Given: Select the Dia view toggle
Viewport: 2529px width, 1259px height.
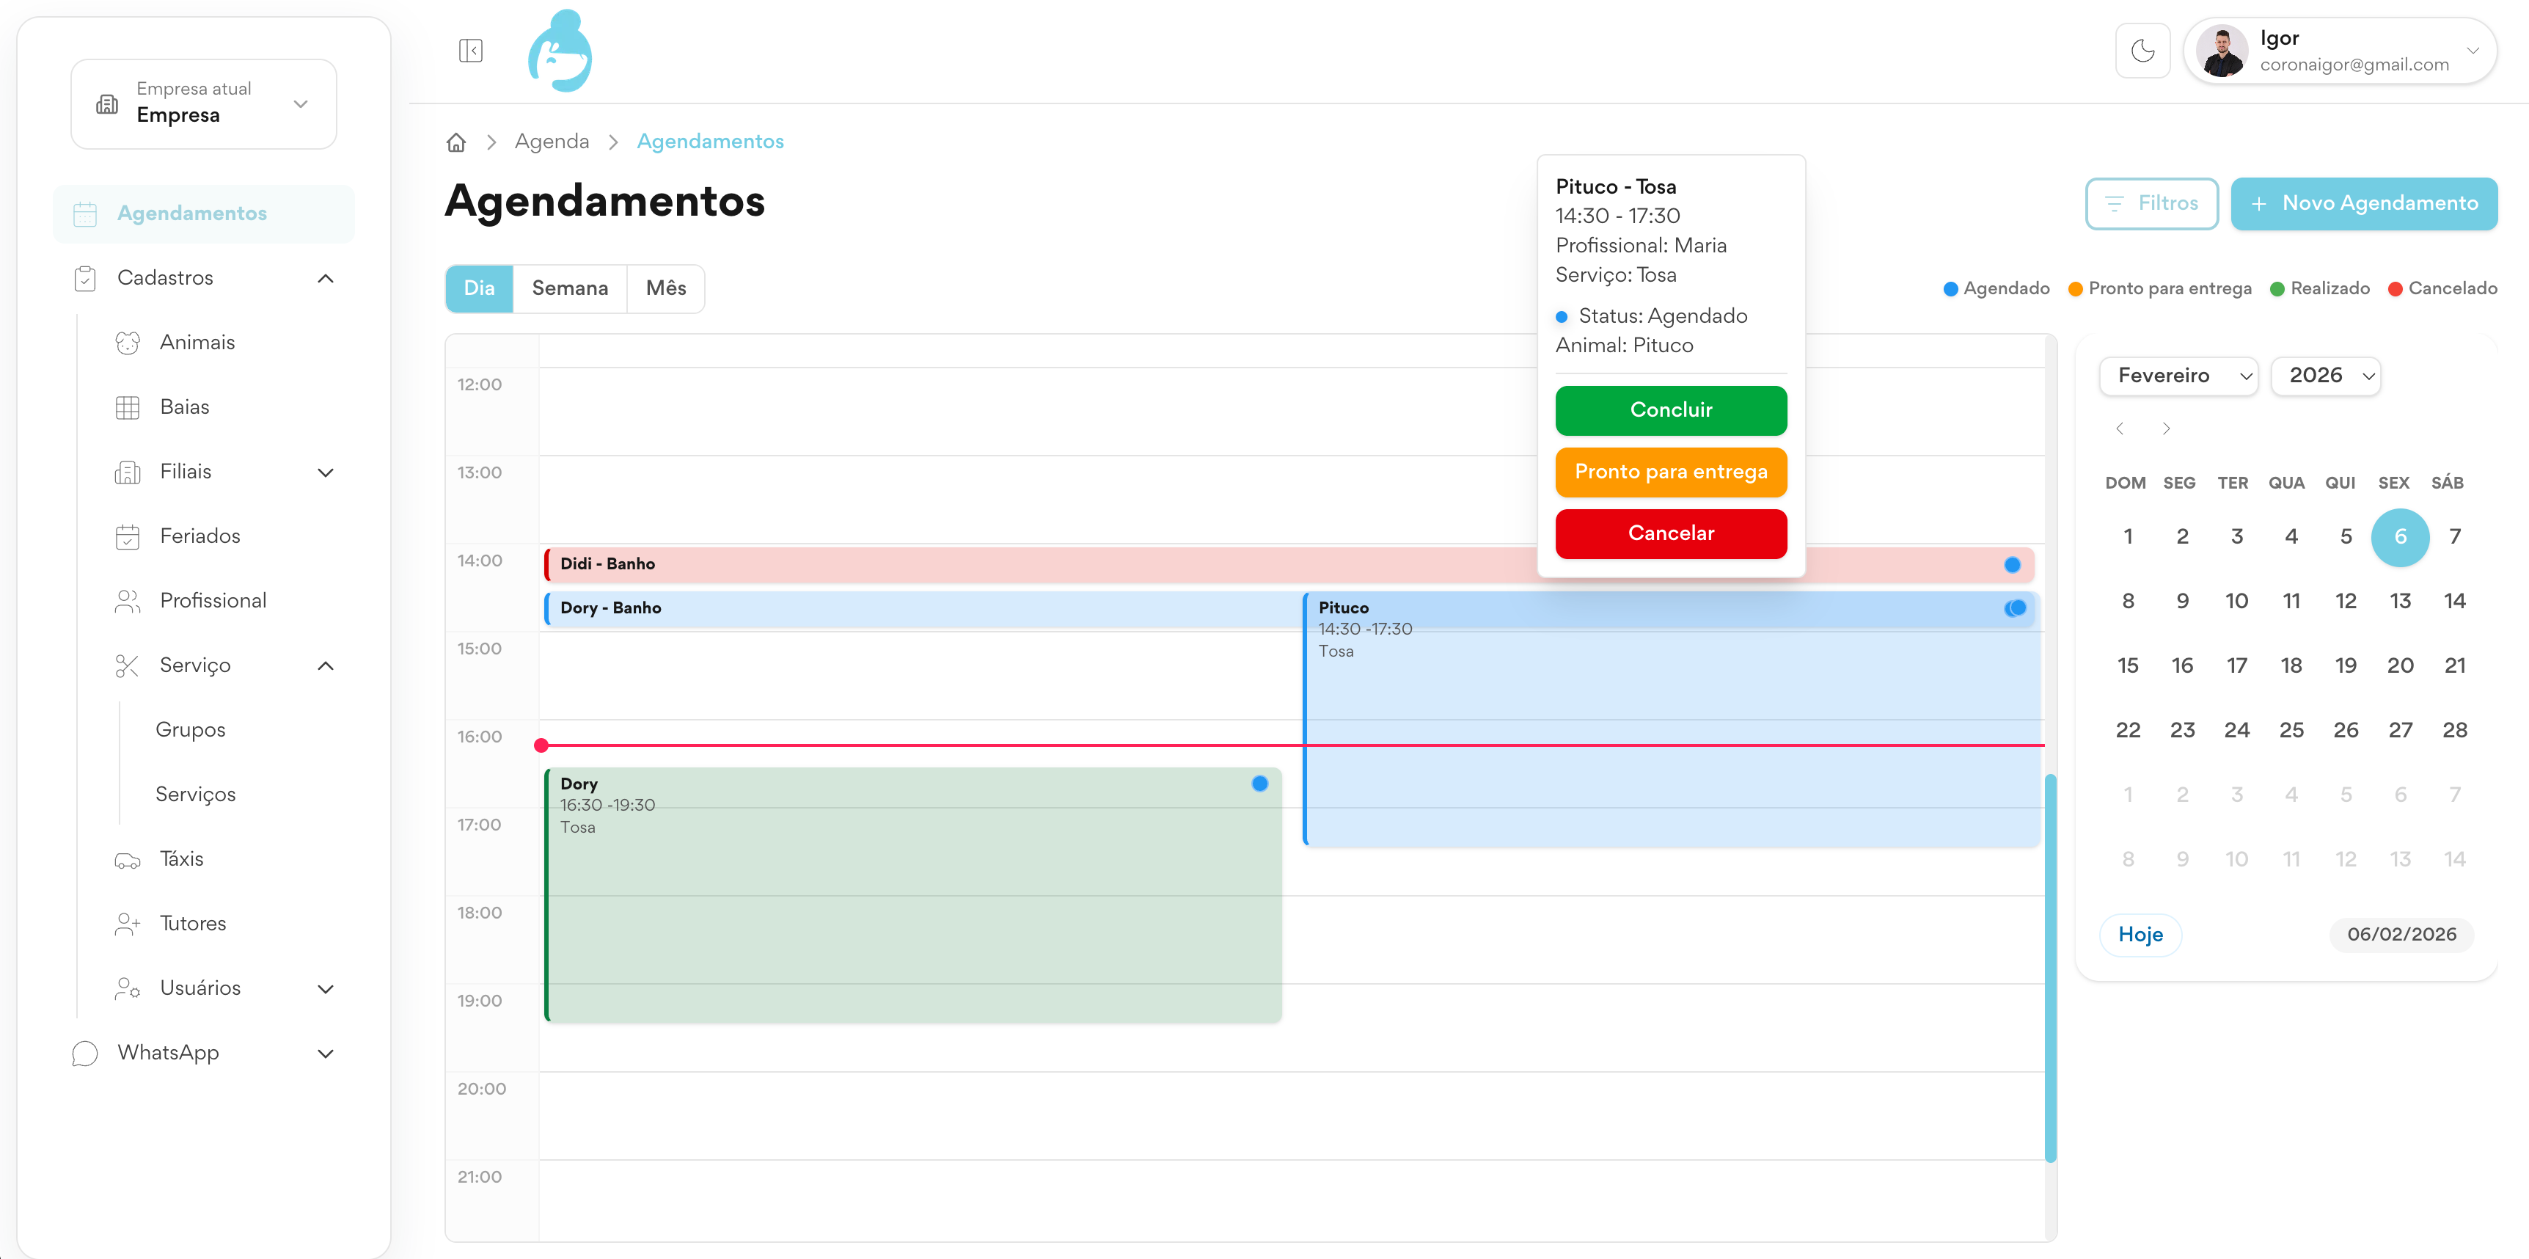Looking at the screenshot, I should click(479, 289).
